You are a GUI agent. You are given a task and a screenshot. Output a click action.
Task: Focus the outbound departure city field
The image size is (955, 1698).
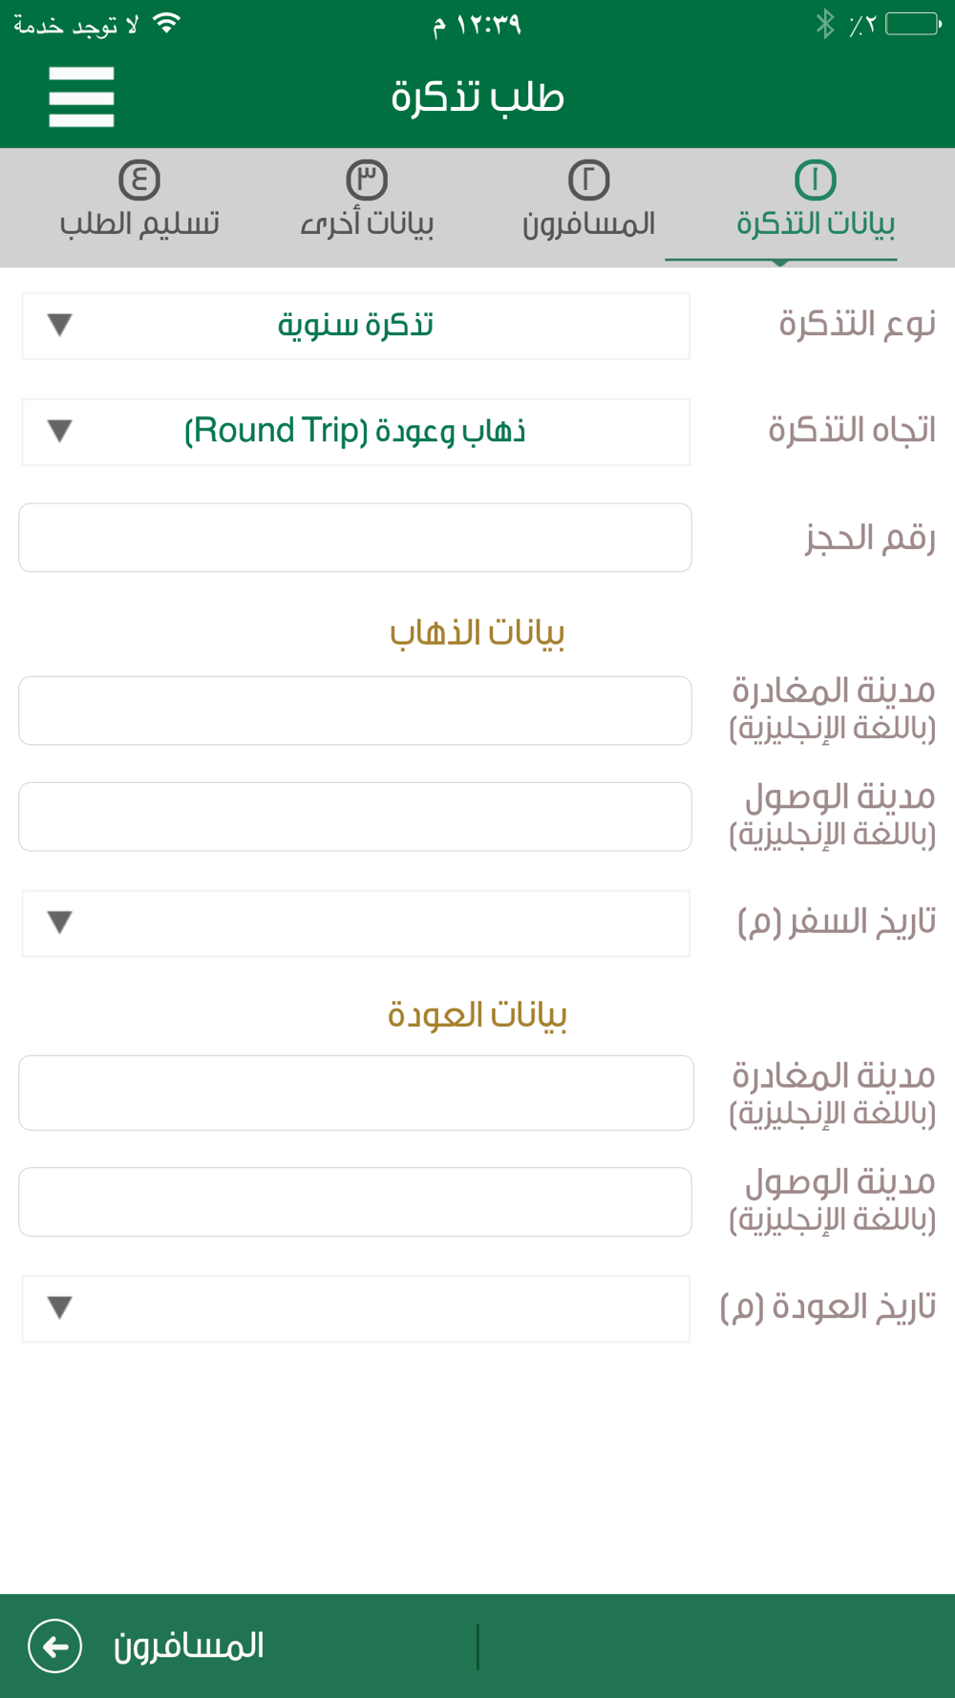coord(355,711)
